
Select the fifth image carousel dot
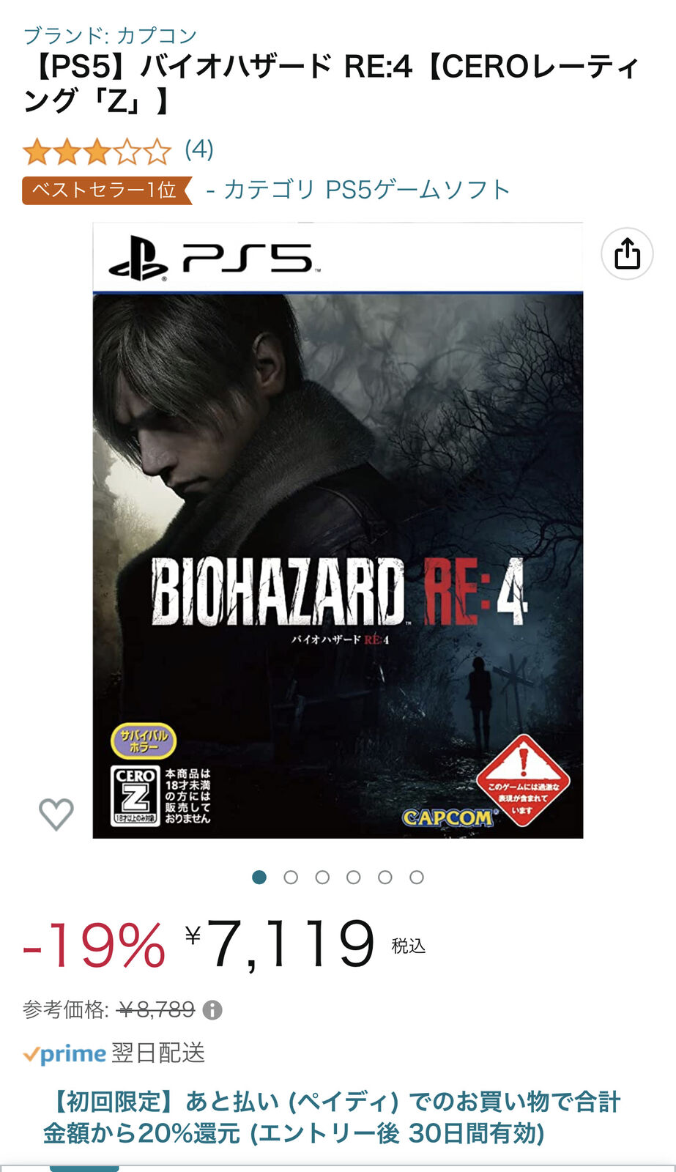point(385,877)
